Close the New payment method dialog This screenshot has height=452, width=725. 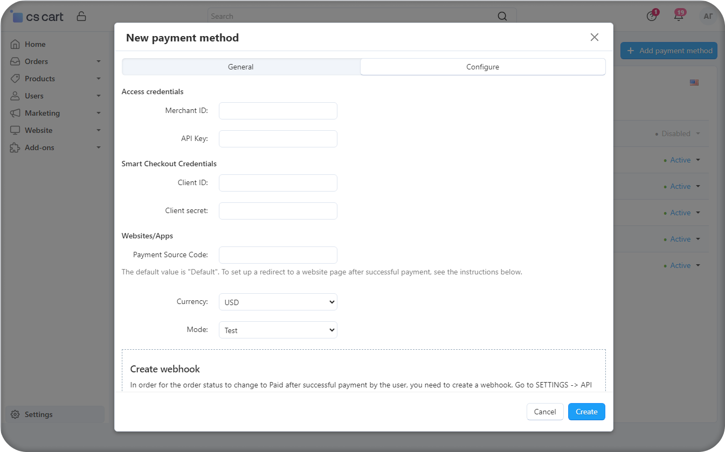point(595,37)
